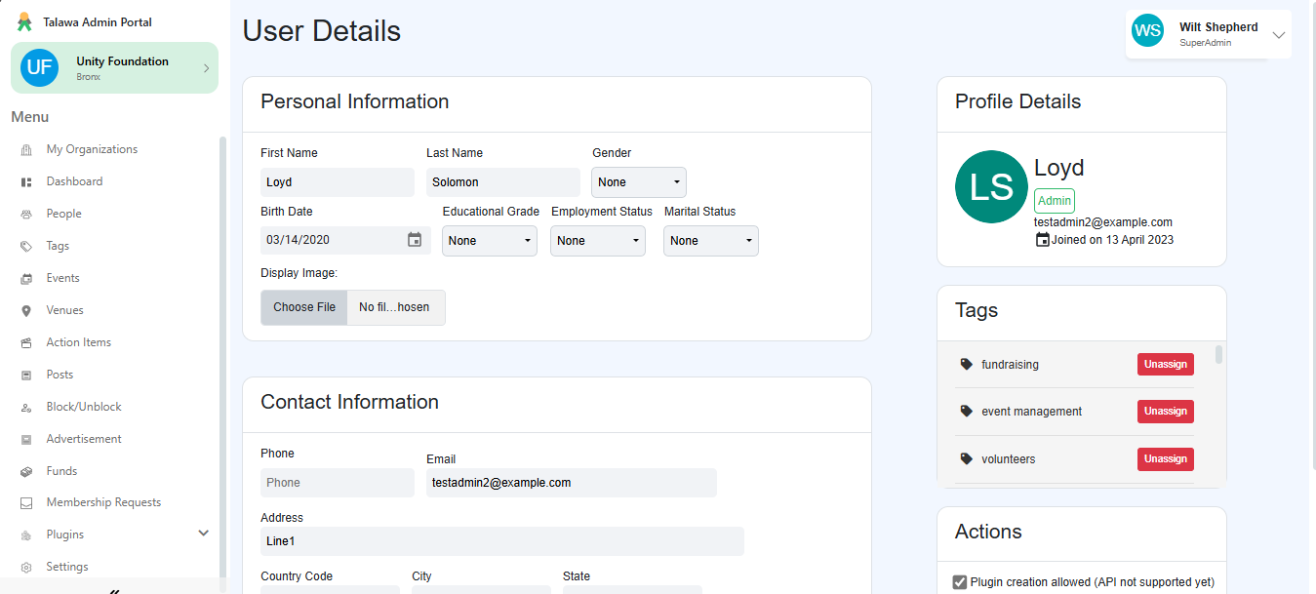Click the Funds icon in sidebar
Screen dimensions: 1316x594
click(26, 472)
